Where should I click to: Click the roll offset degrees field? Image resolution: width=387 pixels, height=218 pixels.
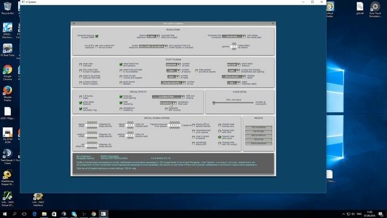(92, 145)
